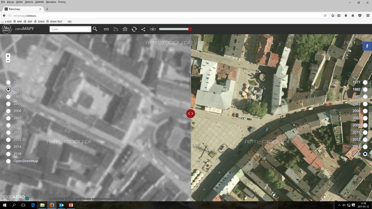Click the retroMAPY home view icon

125,29
